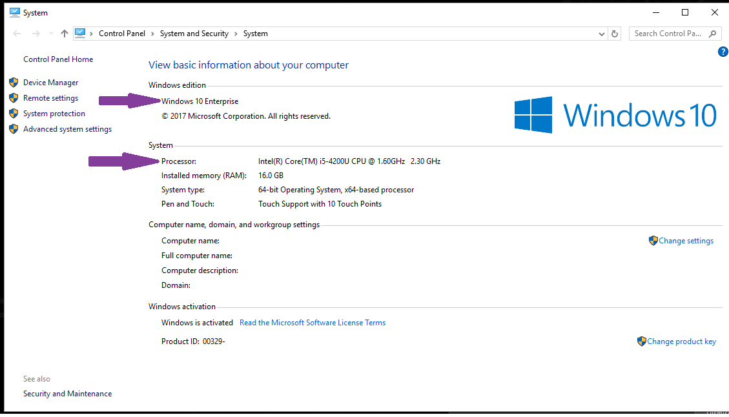The width and height of the screenshot is (729, 417).
Task: Click the Forward navigation arrow
Action: (x=36, y=34)
